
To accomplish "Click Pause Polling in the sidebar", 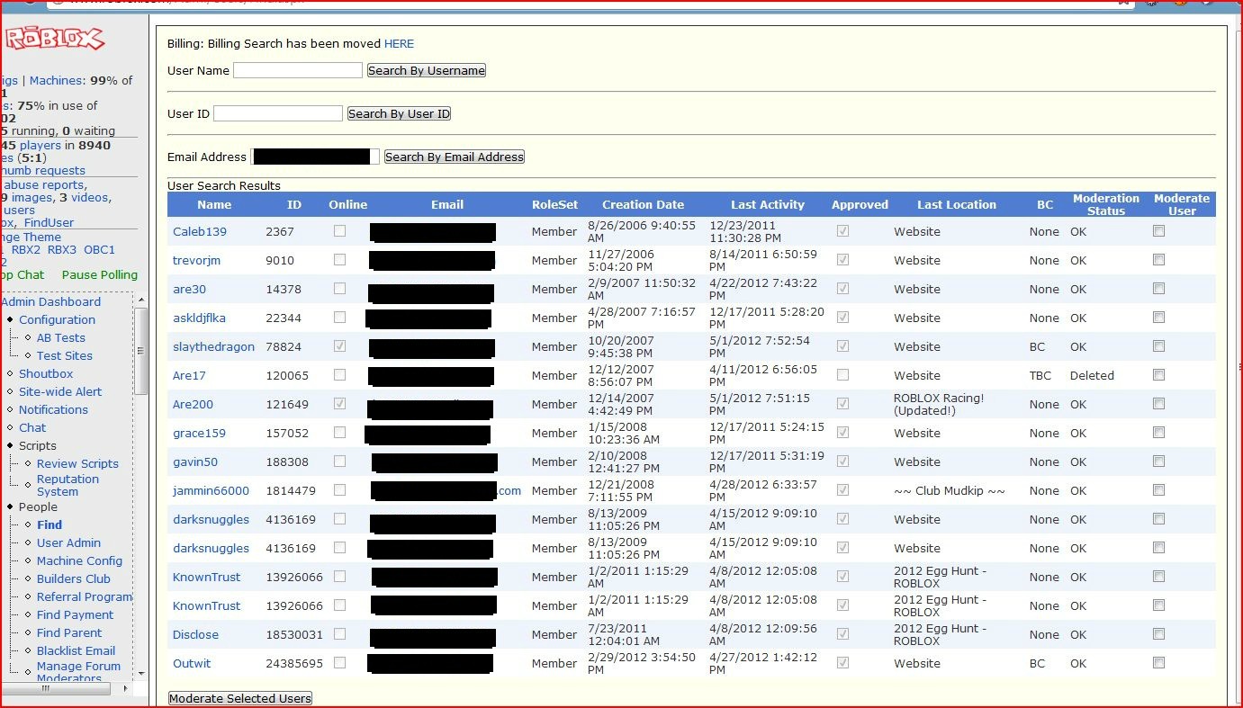I will [x=100, y=274].
